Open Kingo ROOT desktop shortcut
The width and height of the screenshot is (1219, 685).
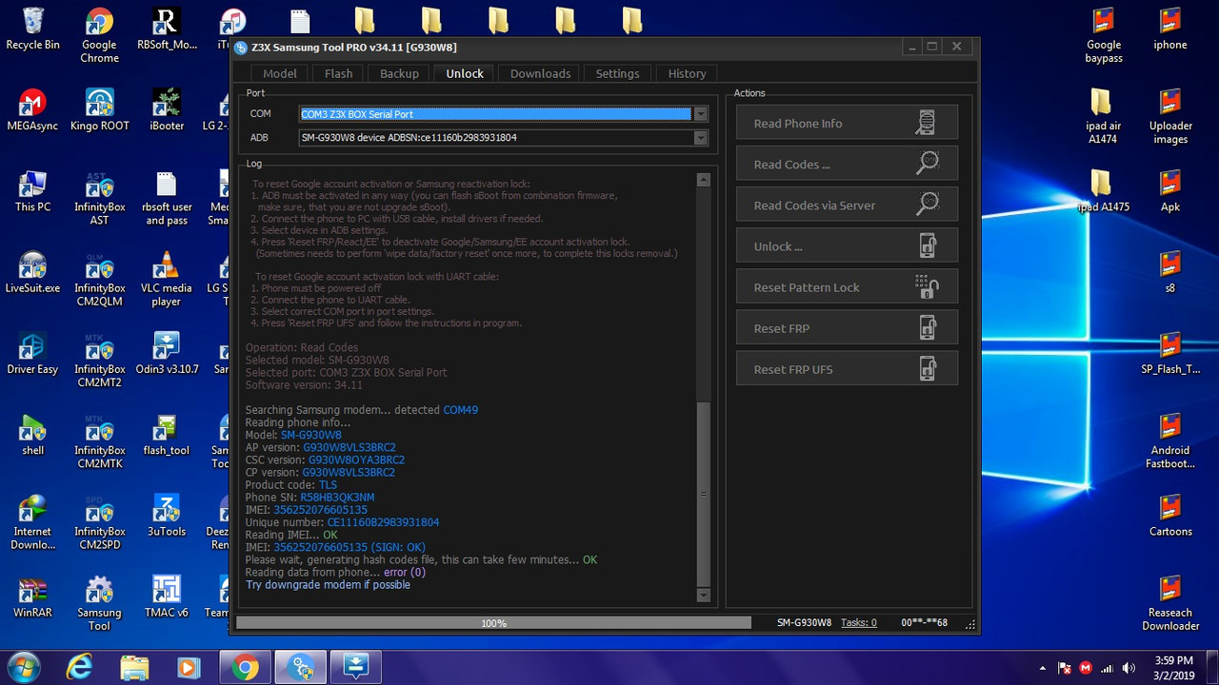[x=99, y=110]
